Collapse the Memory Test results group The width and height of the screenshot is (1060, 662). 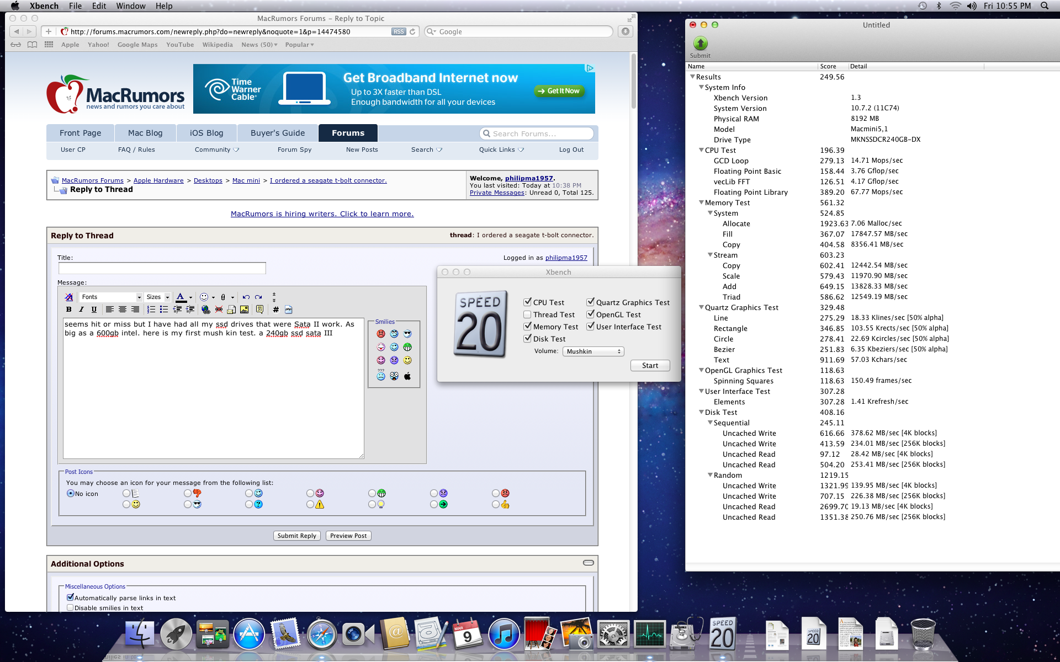pyautogui.click(x=701, y=202)
